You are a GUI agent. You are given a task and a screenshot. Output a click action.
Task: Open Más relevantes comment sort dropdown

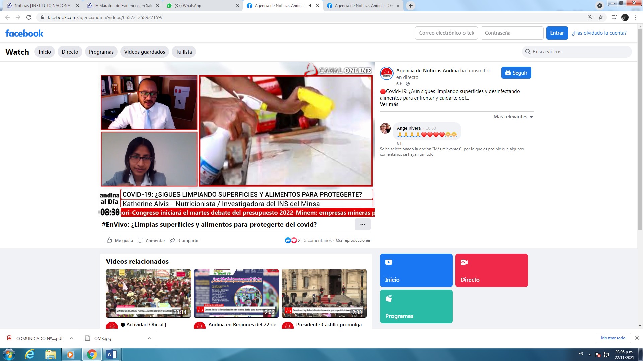tap(513, 117)
